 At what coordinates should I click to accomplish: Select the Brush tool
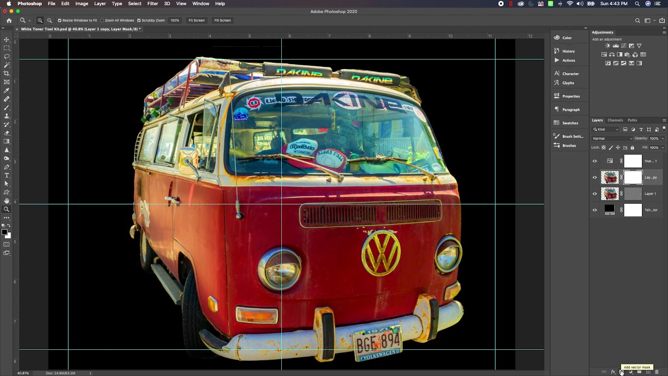pyautogui.click(x=7, y=108)
